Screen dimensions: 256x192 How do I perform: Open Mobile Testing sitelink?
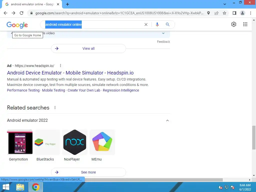click(53, 90)
